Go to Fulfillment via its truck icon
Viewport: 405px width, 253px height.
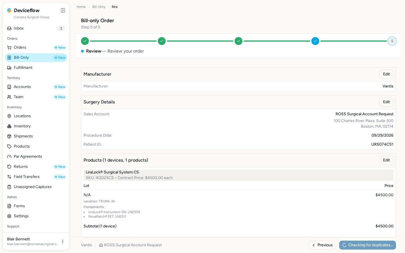point(9,68)
